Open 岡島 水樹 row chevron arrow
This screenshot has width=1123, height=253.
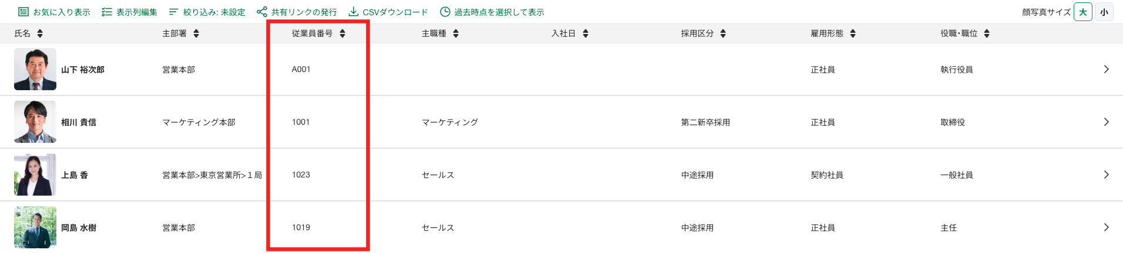1107,227
